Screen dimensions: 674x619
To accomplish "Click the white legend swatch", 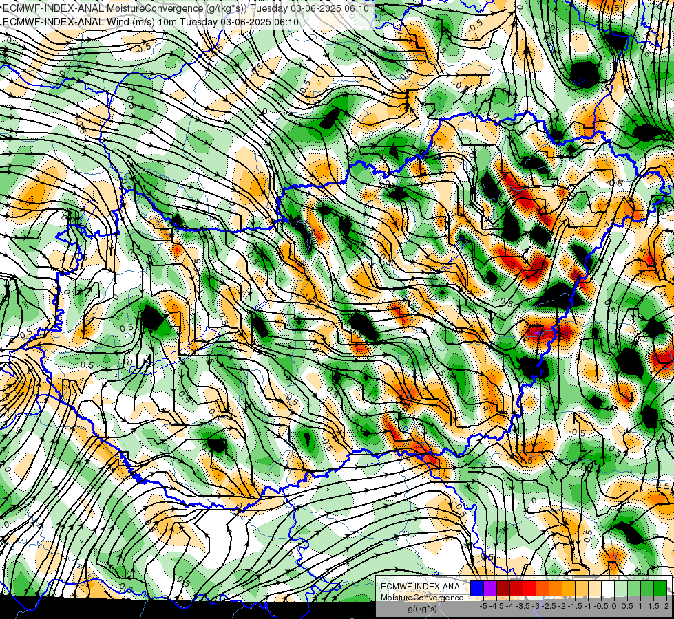I will click(x=608, y=588).
